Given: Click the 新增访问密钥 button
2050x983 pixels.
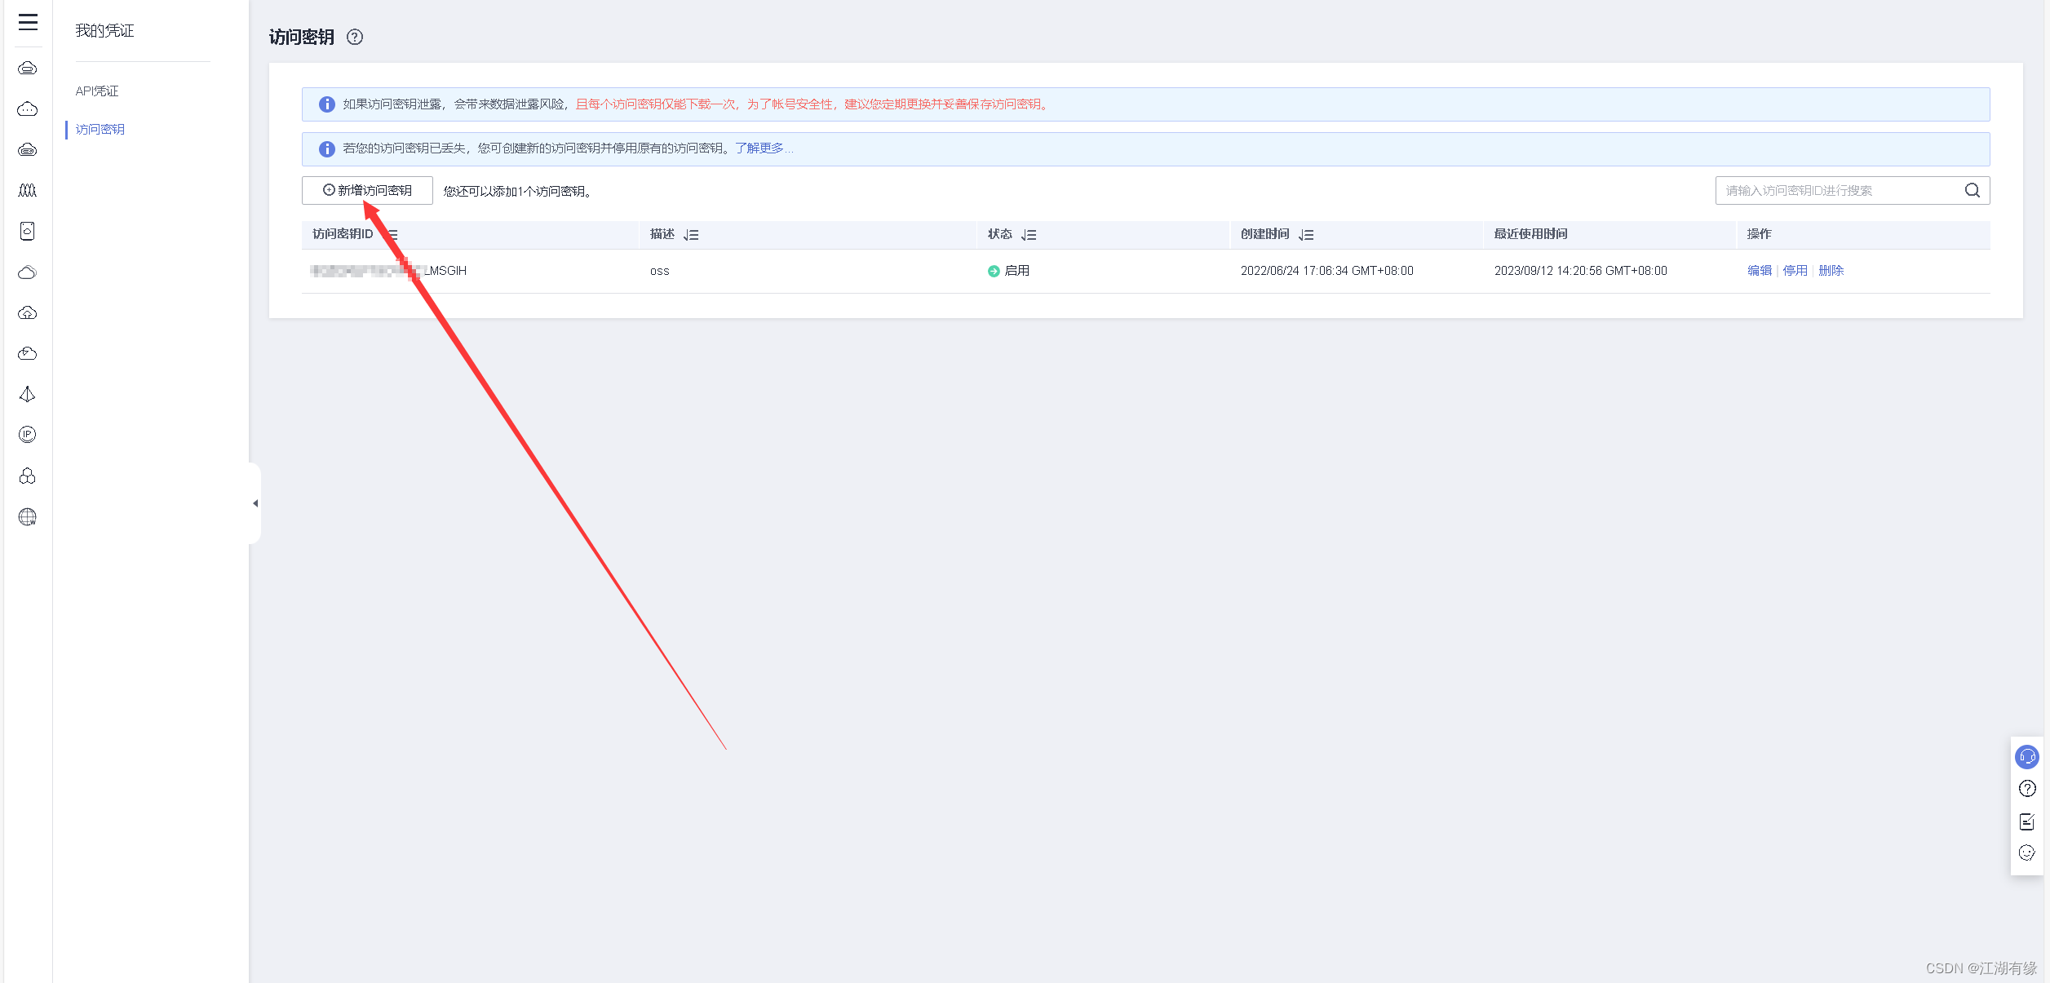Looking at the screenshot, I should point(367,190).
